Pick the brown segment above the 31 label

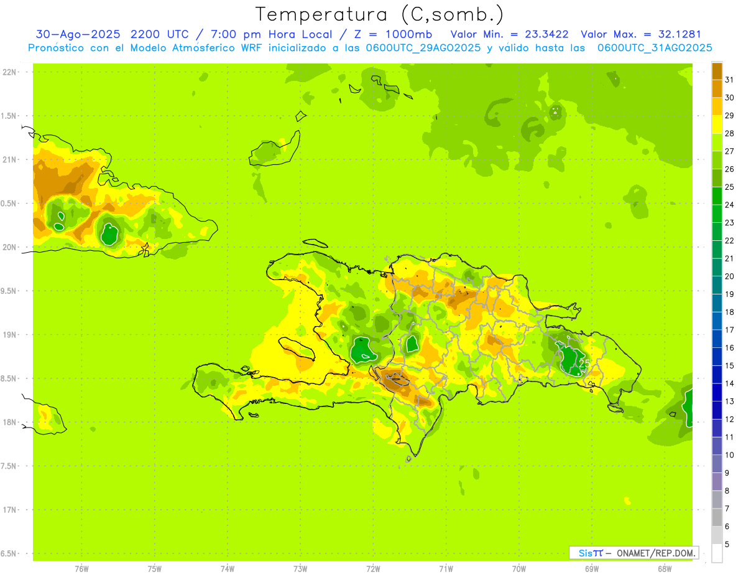(717, 71)
